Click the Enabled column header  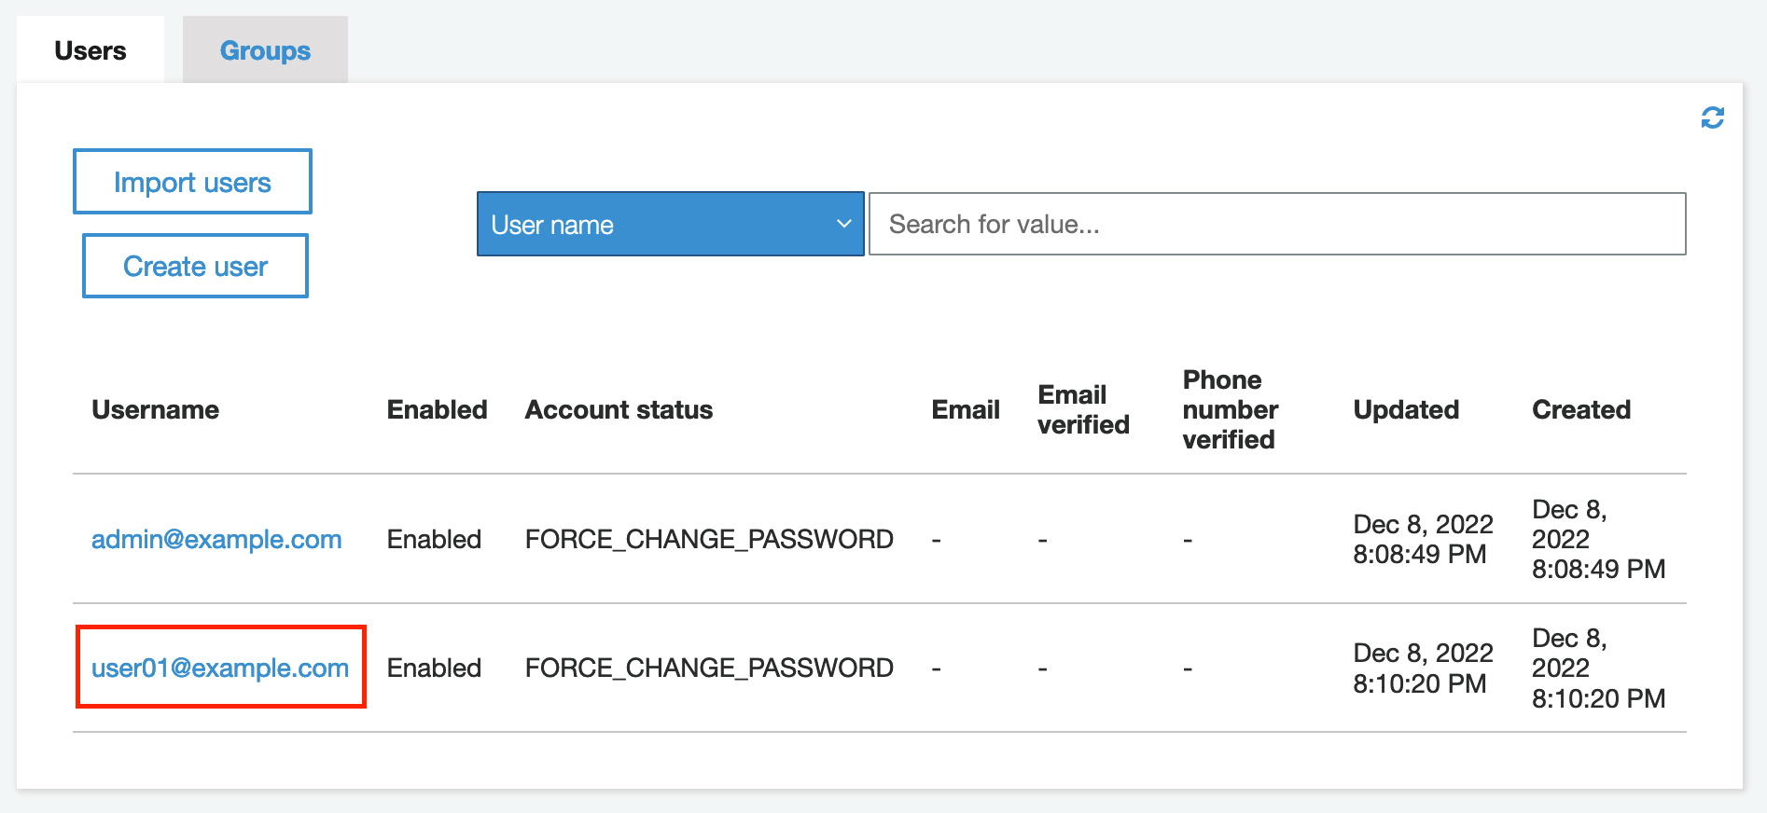click(x=437, y=409)
